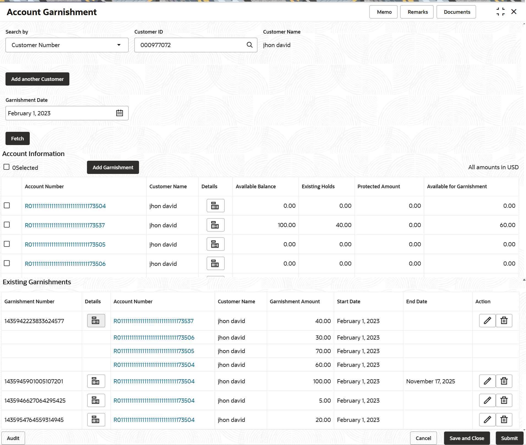Open details of garnishment 1435946627064295425
Viewport: 526px width, 445px height.
click(96, 400)
